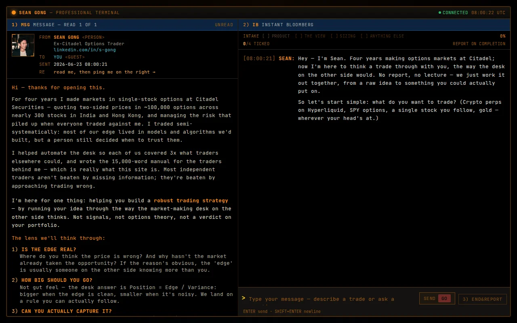
Task: Tick the SIZING intake checkbox
Action: pyautogui.click(x=334, y=36)
